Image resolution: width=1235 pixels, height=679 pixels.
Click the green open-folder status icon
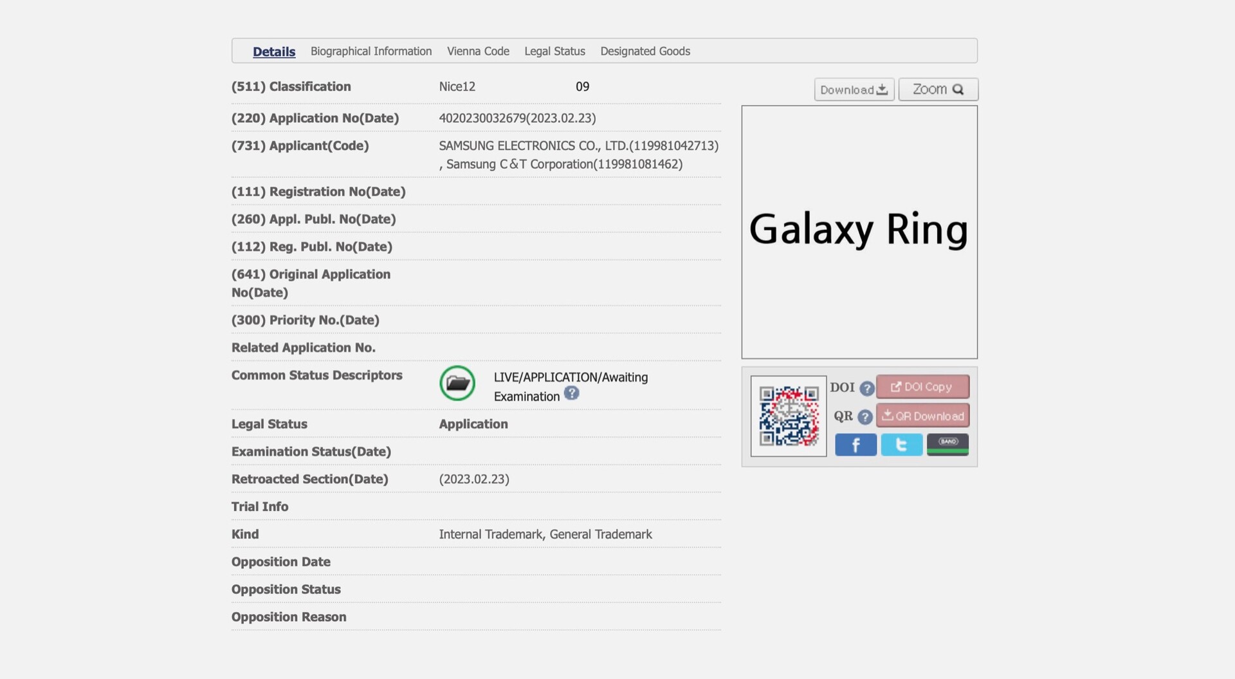457,384
